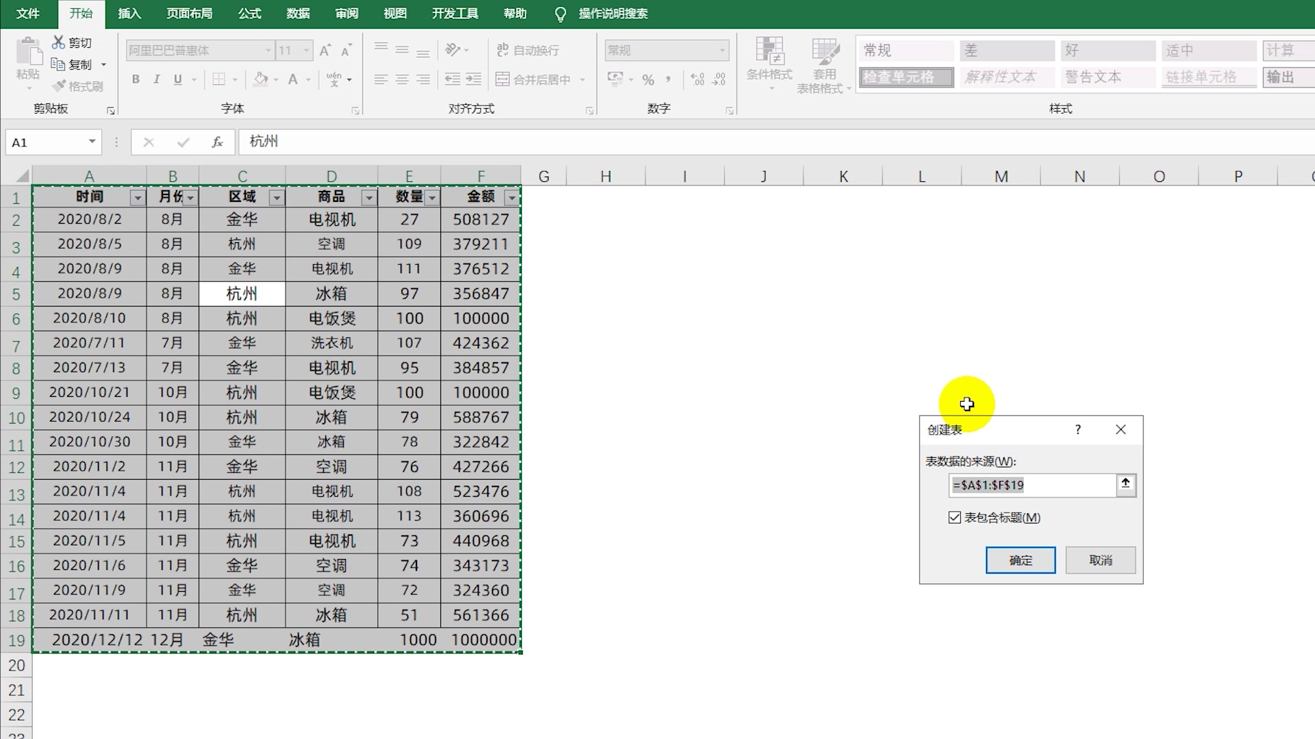Click the help question mark in dialog
This screenshot has width=1315, height=739.
coord(1078,430)
